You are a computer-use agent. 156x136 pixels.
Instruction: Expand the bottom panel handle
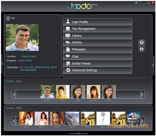click(x=78, y=134)
